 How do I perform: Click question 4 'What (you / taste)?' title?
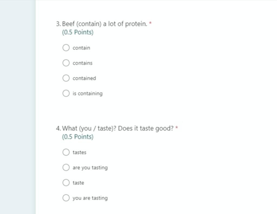pyautogui.click(x=115, y=128)
